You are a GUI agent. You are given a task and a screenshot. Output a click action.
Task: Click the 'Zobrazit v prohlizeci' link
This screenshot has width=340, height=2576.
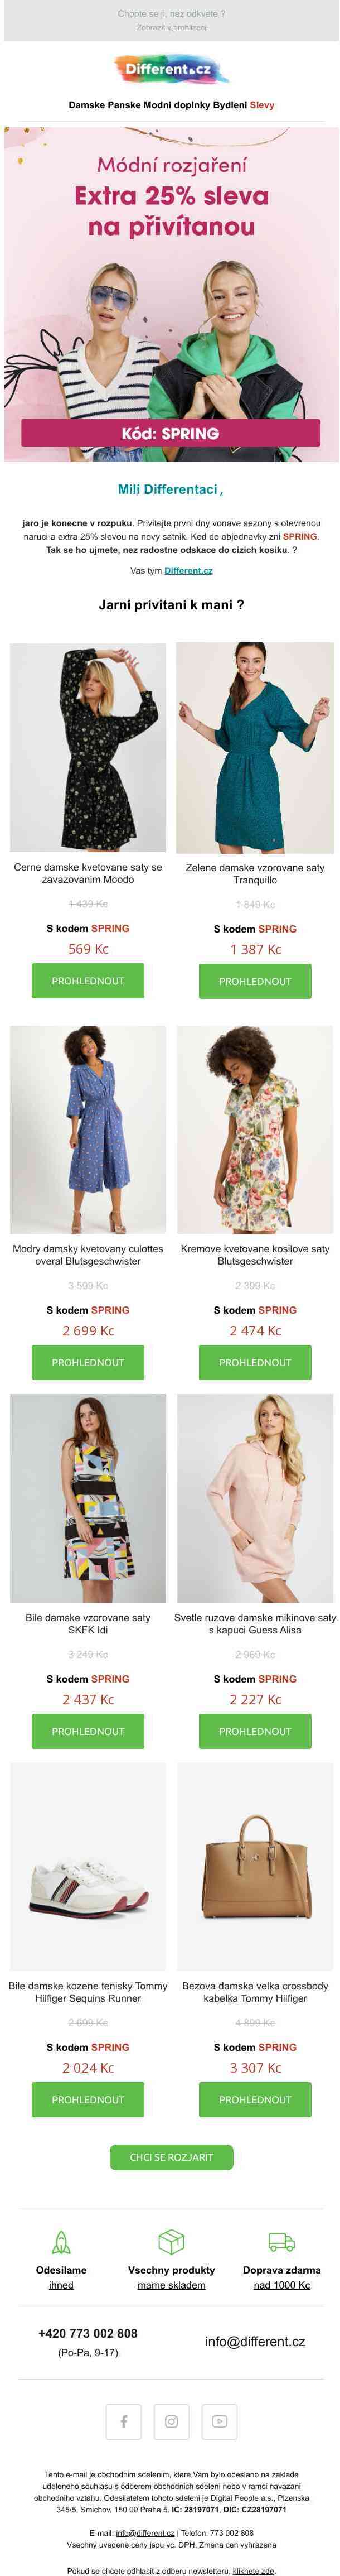[171, 28]
